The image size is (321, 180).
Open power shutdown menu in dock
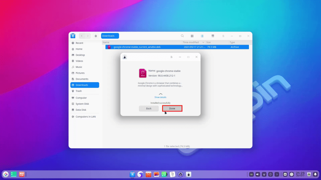292,174
